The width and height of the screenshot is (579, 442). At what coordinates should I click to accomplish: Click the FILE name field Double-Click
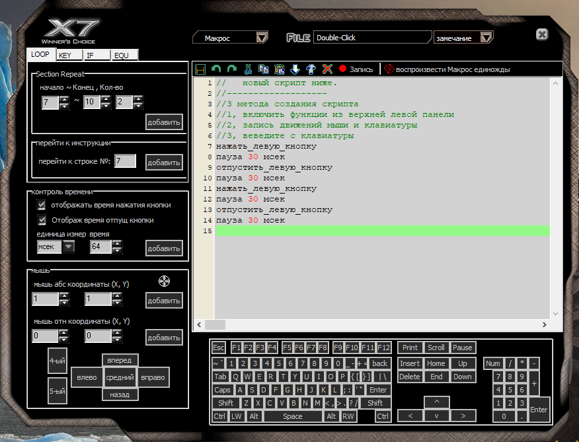point(372,38)
